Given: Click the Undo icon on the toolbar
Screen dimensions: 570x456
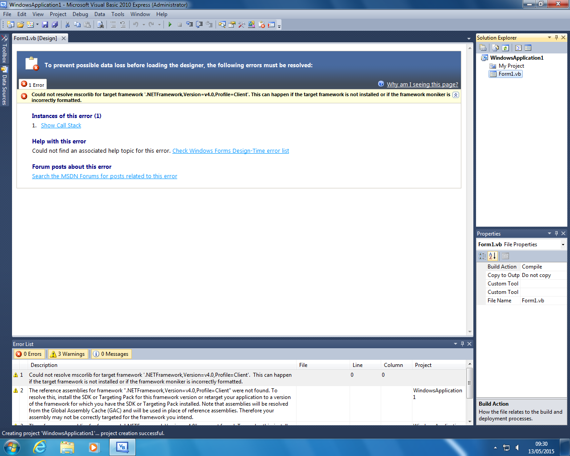Looking at the screenshot, I should coord(136,24).
